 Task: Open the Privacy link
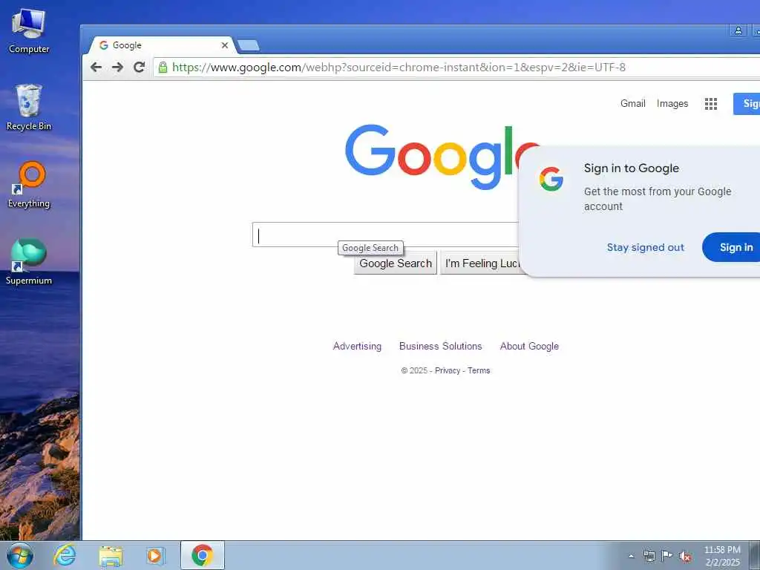point(448,370)
